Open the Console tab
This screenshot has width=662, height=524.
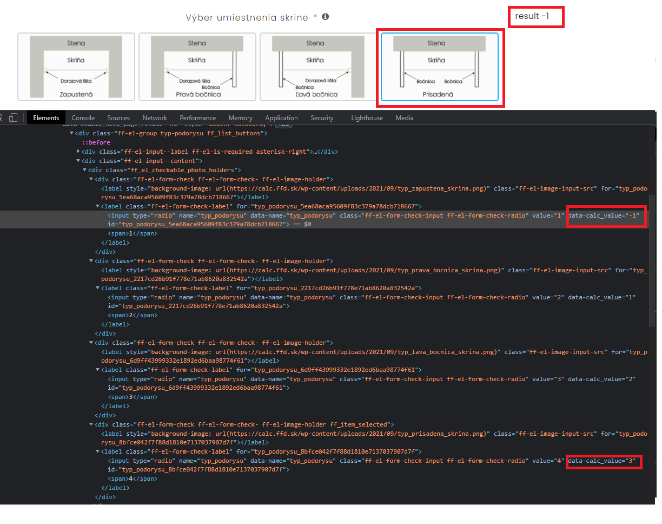tap(83, 118)
